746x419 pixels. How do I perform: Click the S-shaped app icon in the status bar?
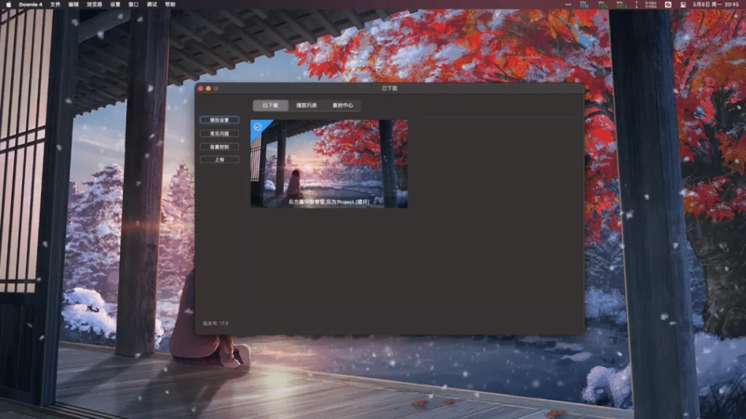(x=667, y=6)
